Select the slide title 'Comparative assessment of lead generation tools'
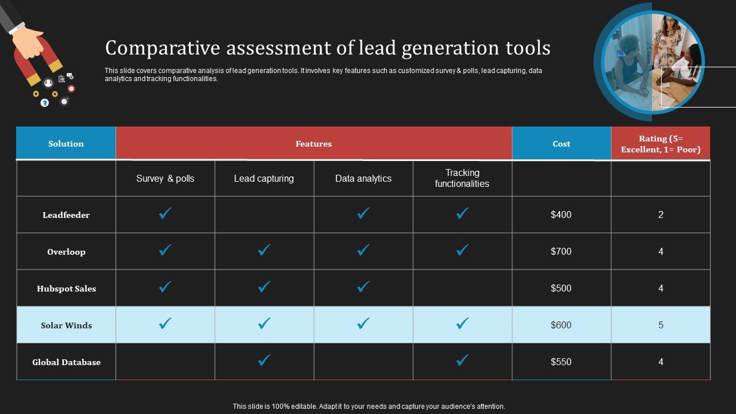Image resolution: width=736 pixels, height=414 pixels. pos(328,48)
